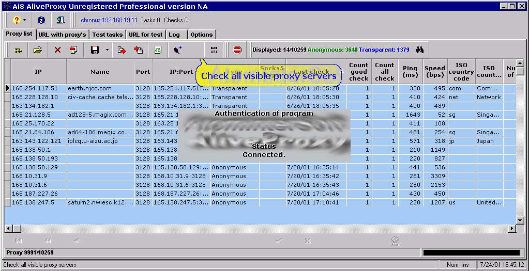Open proxy list with folder icon

(38, 50)
